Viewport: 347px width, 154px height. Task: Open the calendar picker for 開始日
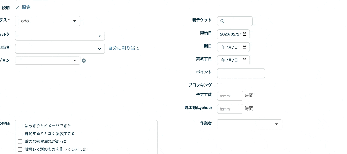pos(245,34)
